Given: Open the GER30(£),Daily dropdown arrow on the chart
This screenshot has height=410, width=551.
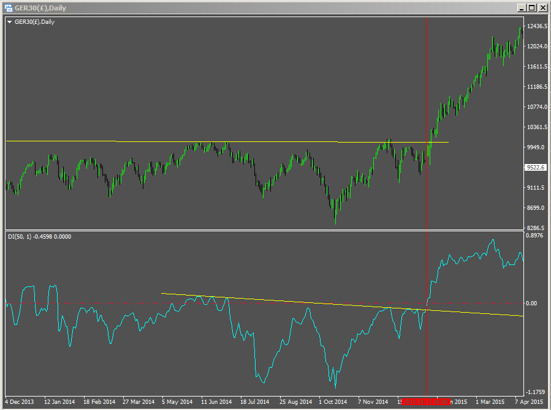Looking at the screenshot, I should coord(10,21).
